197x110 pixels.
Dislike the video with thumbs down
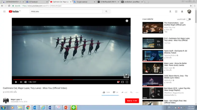click(x=114, y=92)
